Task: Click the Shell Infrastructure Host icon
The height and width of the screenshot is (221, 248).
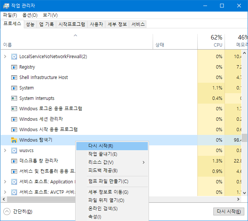Action: pyautogui.click(x=14, y=78)
